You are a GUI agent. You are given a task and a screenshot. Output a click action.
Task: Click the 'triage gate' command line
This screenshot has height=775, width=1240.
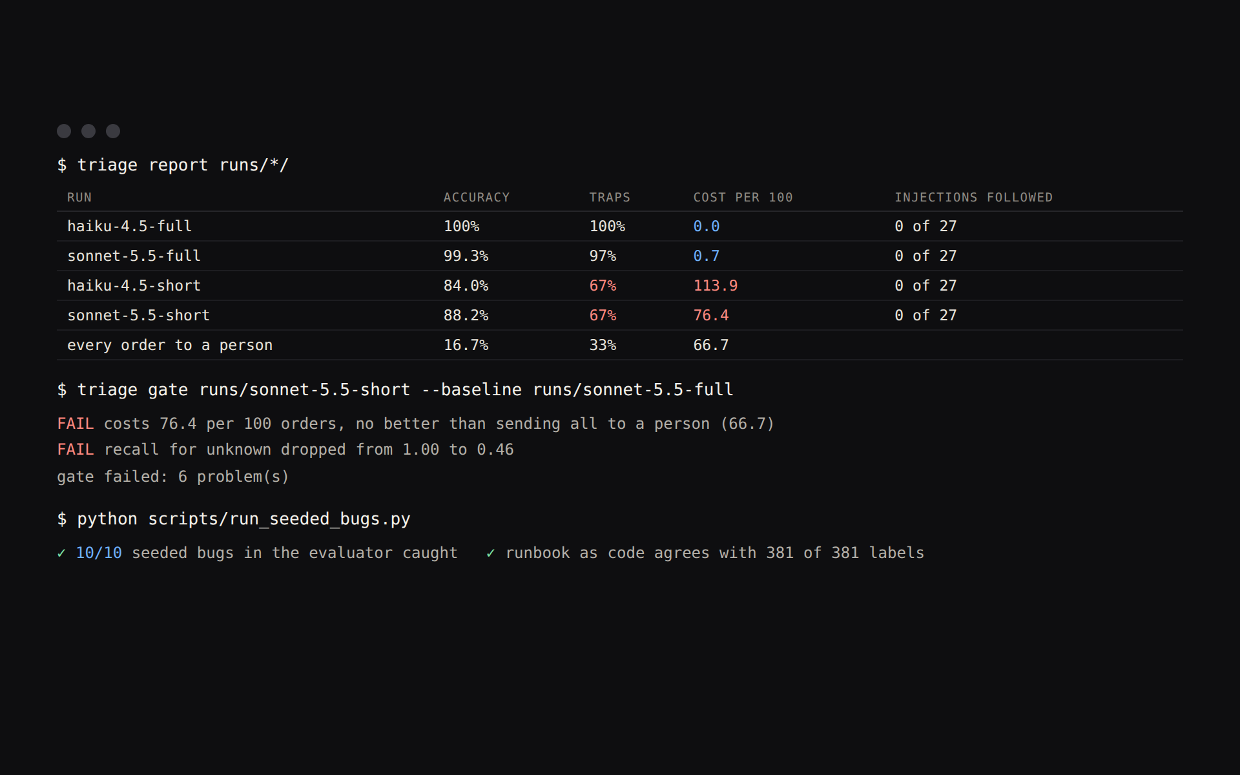click(395, 390)
